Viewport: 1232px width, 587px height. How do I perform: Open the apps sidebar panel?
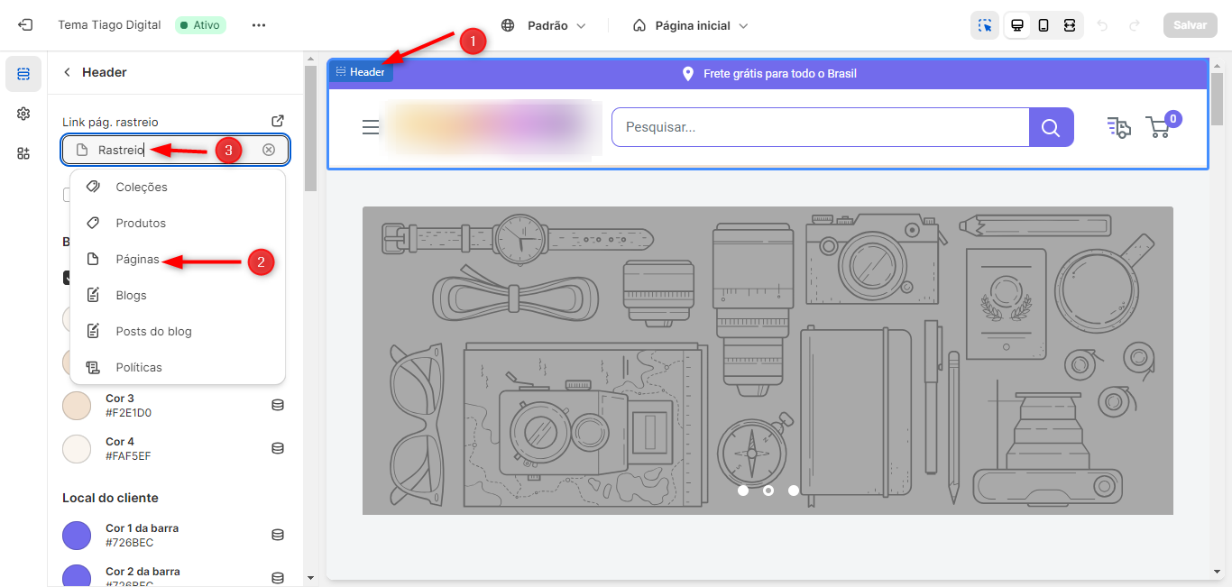(x=23, y=153)
